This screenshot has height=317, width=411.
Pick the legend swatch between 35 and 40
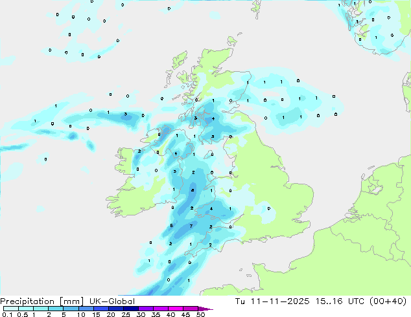click(x=161, y=309)
